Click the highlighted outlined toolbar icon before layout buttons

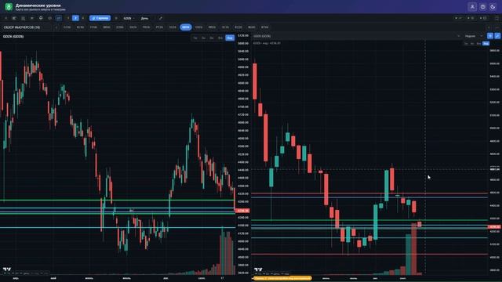[59, 18]
